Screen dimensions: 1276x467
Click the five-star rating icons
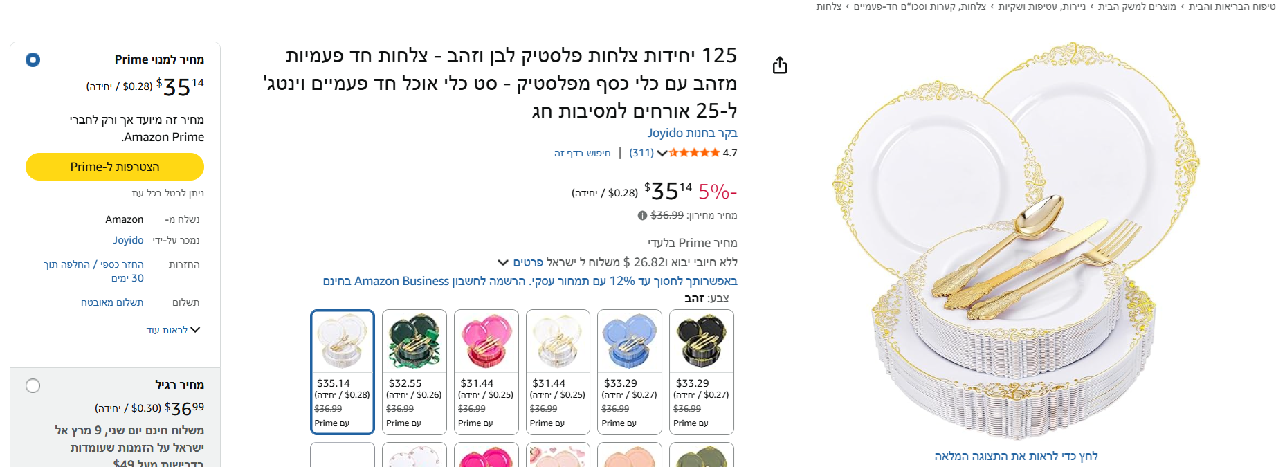coord(694,153)
